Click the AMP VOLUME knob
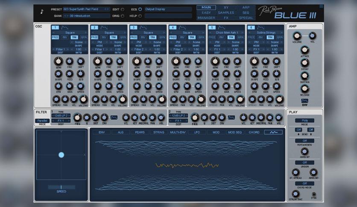Screen dimensions: 357x207 click(x=296, y=36)
